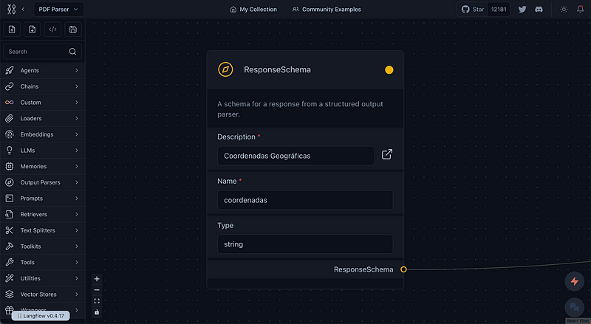Expand the Output Parsers category
The height and width of the screenshot is (324, 591).
tap(43, 182)
